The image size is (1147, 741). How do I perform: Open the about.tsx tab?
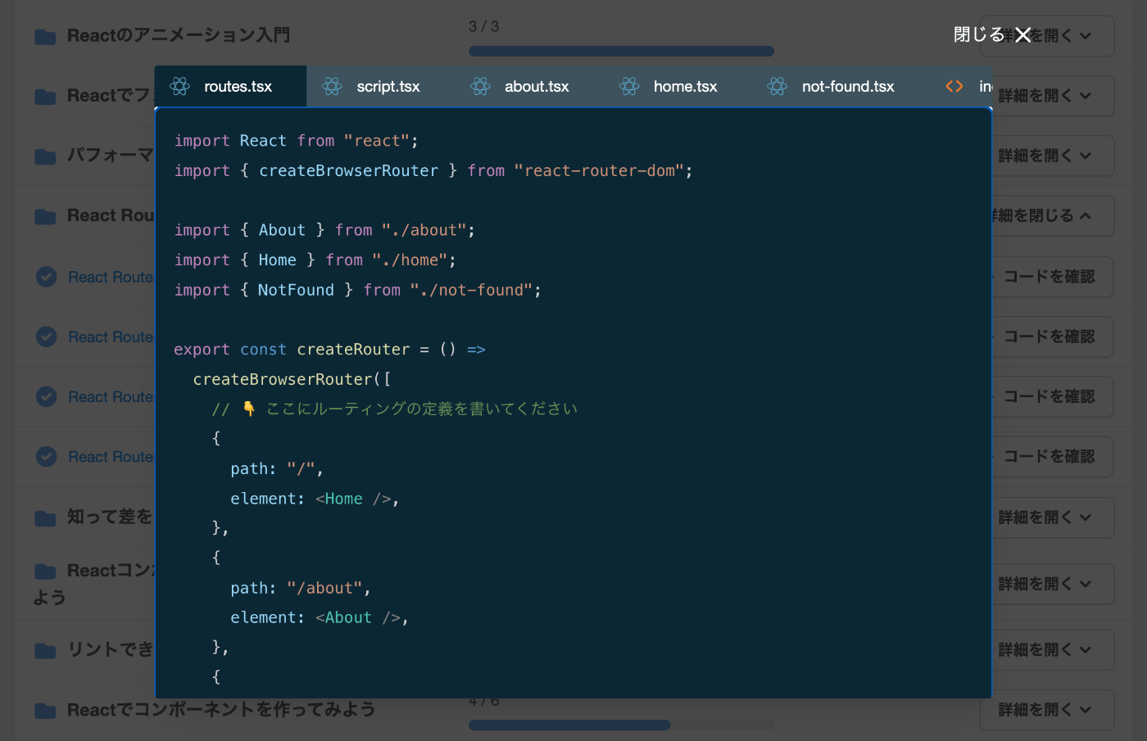pos(529,86)
